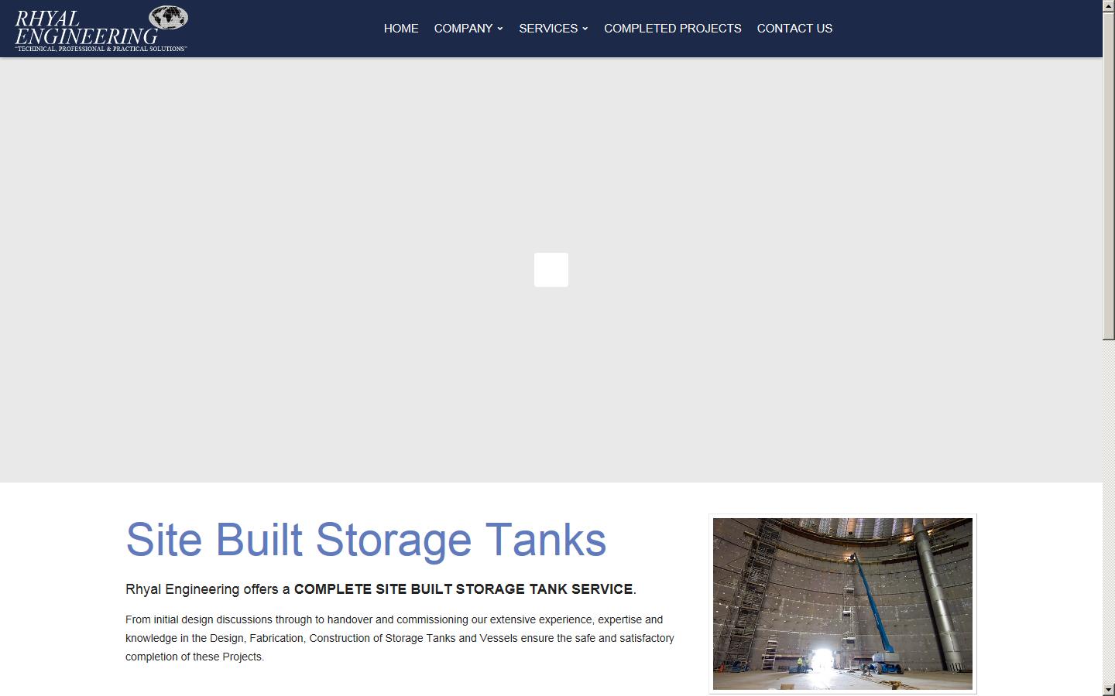Expand the COMPANY dropdown chevron
The height and width of the screenshot is (696, 1115).
point(500,29)
